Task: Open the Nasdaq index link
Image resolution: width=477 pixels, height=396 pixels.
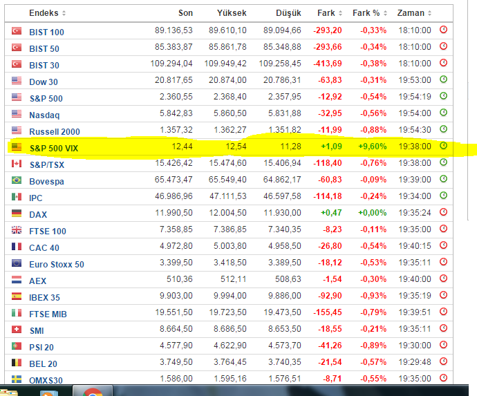Action: 44,115
